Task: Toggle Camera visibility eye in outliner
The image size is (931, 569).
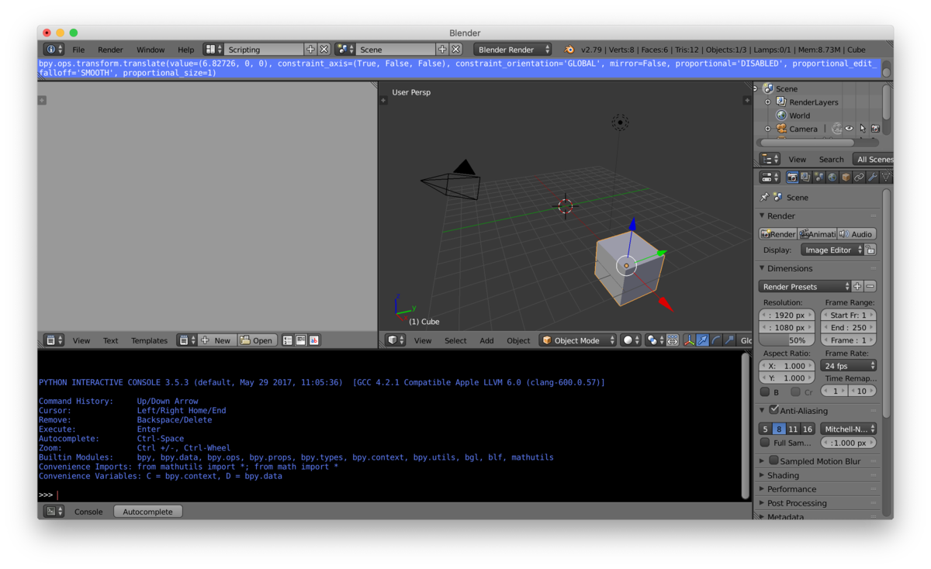Action: (849, 129)
